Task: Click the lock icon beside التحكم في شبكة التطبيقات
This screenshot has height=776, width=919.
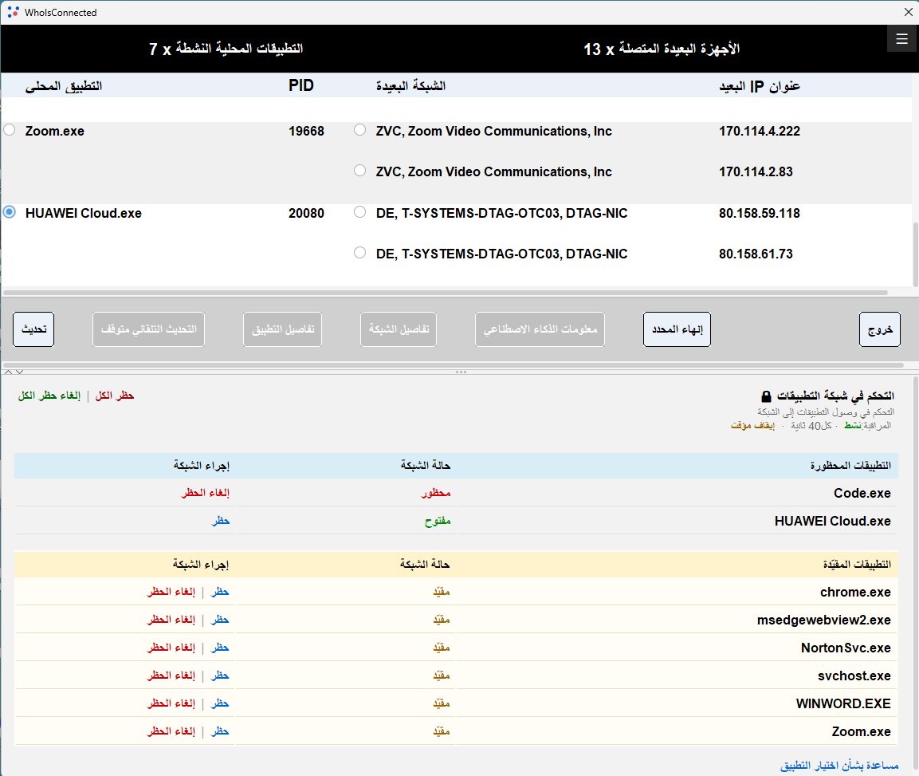Action: [x=765, y=396]
